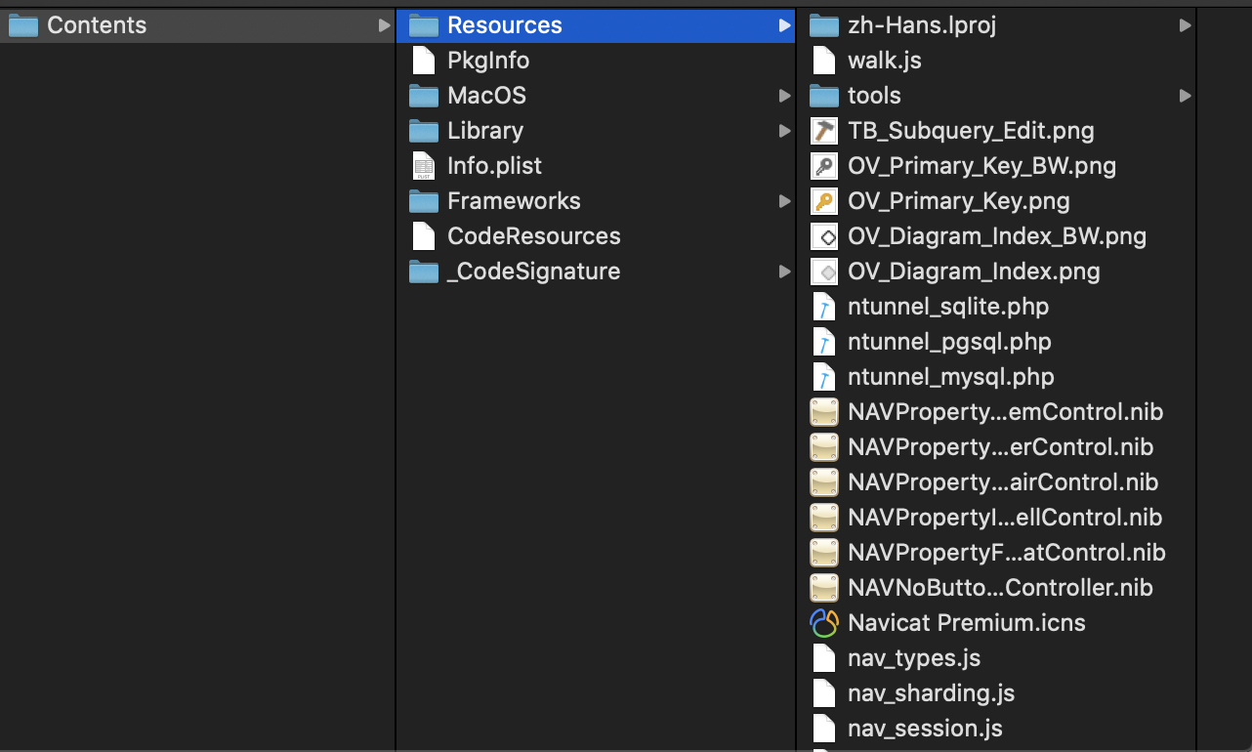This screenshot has height=752, width=1252.
Task: Select the nav_types.js file name
Action: [x=914, y=658]
